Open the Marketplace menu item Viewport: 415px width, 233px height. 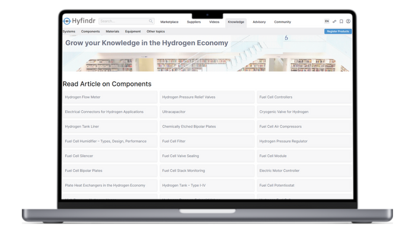point(170,22)
